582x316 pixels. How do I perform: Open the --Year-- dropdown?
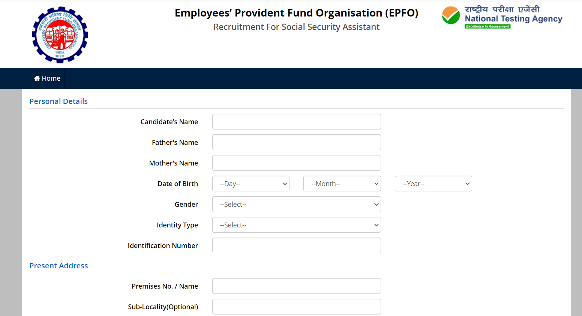[433, 184]
